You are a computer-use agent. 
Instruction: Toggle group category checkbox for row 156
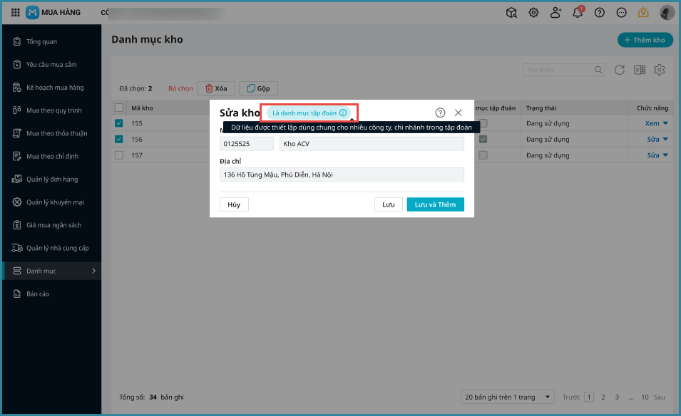(x=483, y=139)
